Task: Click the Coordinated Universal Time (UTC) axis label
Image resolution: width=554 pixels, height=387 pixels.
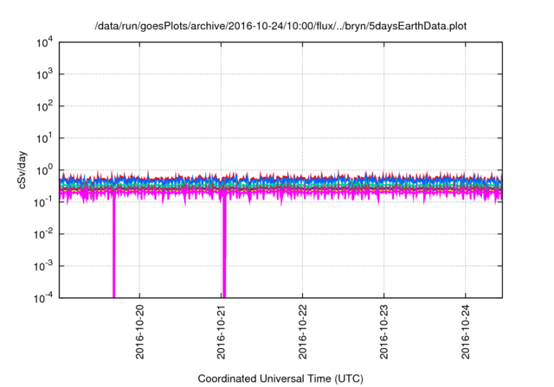Action: (280, 378)
